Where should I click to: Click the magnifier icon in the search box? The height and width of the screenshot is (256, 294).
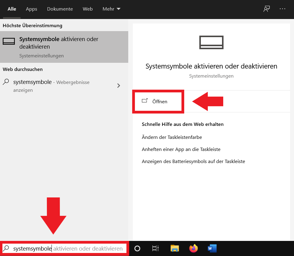pyautogui.click(x=6, y=248)
